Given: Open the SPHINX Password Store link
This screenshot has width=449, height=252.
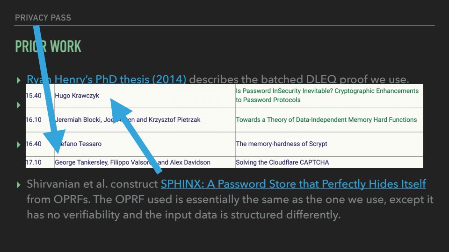Looking at the screenshot, I should click(293, 184).
